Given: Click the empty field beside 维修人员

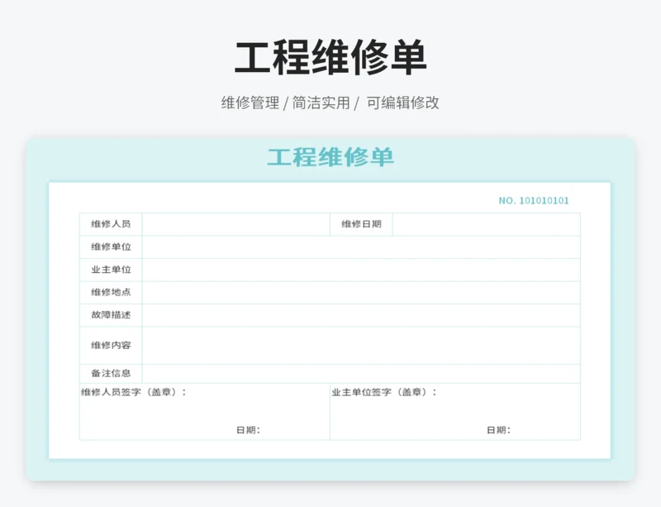Looking at the screenshot, I should pos(236,224).
